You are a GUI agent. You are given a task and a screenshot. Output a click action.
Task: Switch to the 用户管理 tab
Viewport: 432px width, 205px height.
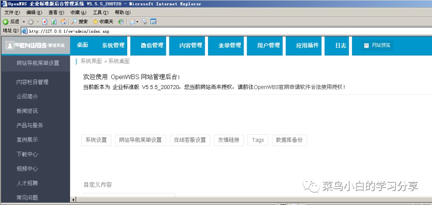click(269, 46)
